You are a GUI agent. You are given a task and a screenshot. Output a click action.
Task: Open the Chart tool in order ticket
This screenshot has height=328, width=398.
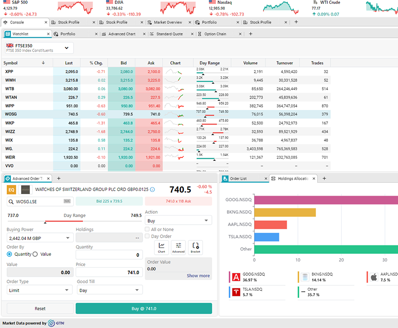pos(161,247)
